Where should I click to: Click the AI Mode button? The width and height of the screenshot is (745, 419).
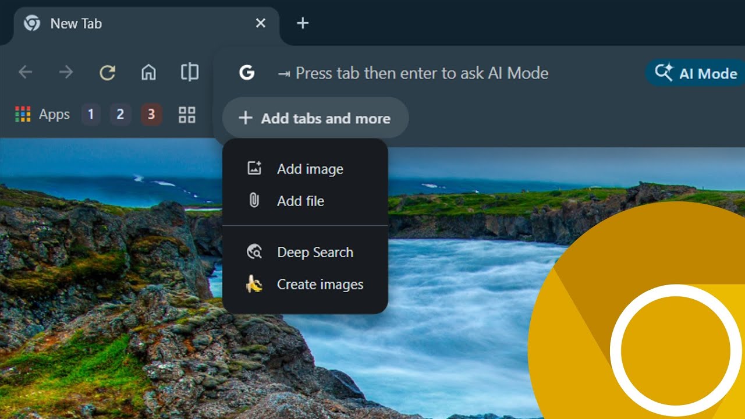tap(696, 73)
